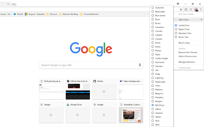The width and height of the screenshot is (204, 127).
Task: Open the Chrome Extension bookmarks folder
Action: click(x=90, y=14)
